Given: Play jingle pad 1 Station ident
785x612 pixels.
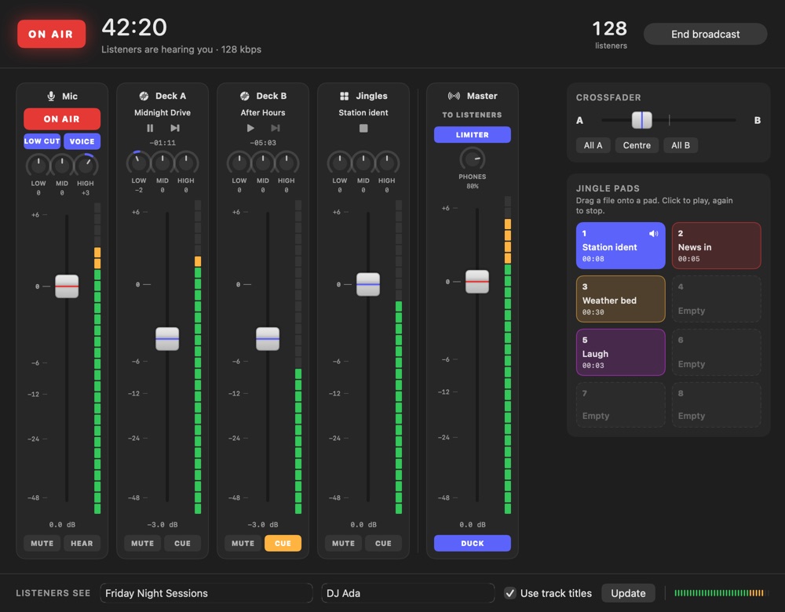Looking at the screenshot, I should [x=620, y=246].
